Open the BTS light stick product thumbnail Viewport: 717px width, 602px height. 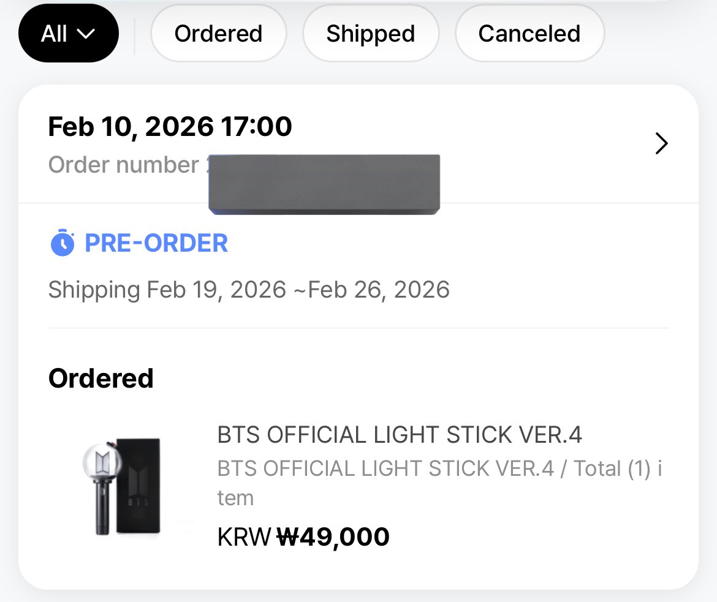[x=121, y=486]
